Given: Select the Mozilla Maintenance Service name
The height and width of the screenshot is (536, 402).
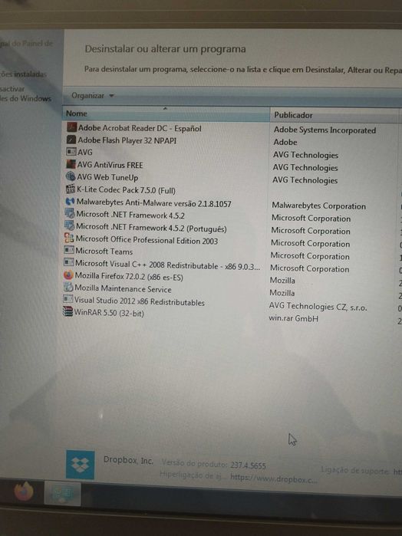Looking at the screenshot, I should tap(123, 289).
